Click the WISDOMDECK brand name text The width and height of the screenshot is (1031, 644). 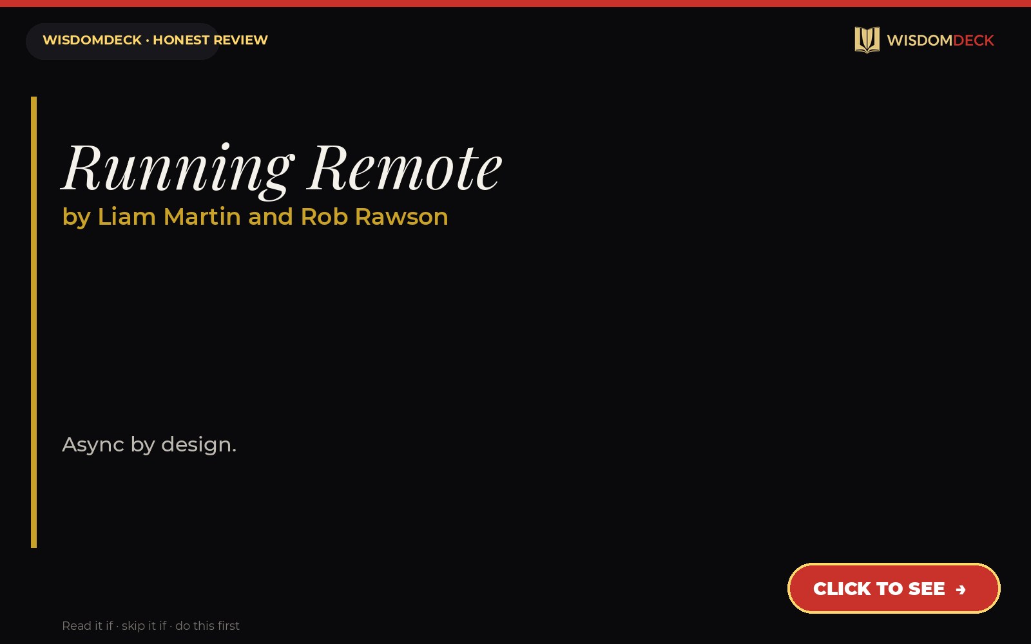940,41
